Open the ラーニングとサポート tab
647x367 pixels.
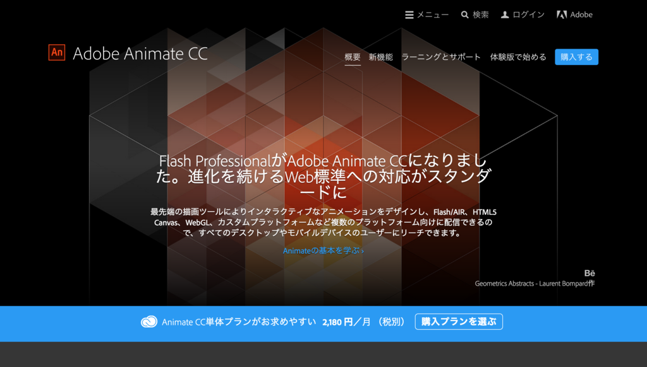441,57
